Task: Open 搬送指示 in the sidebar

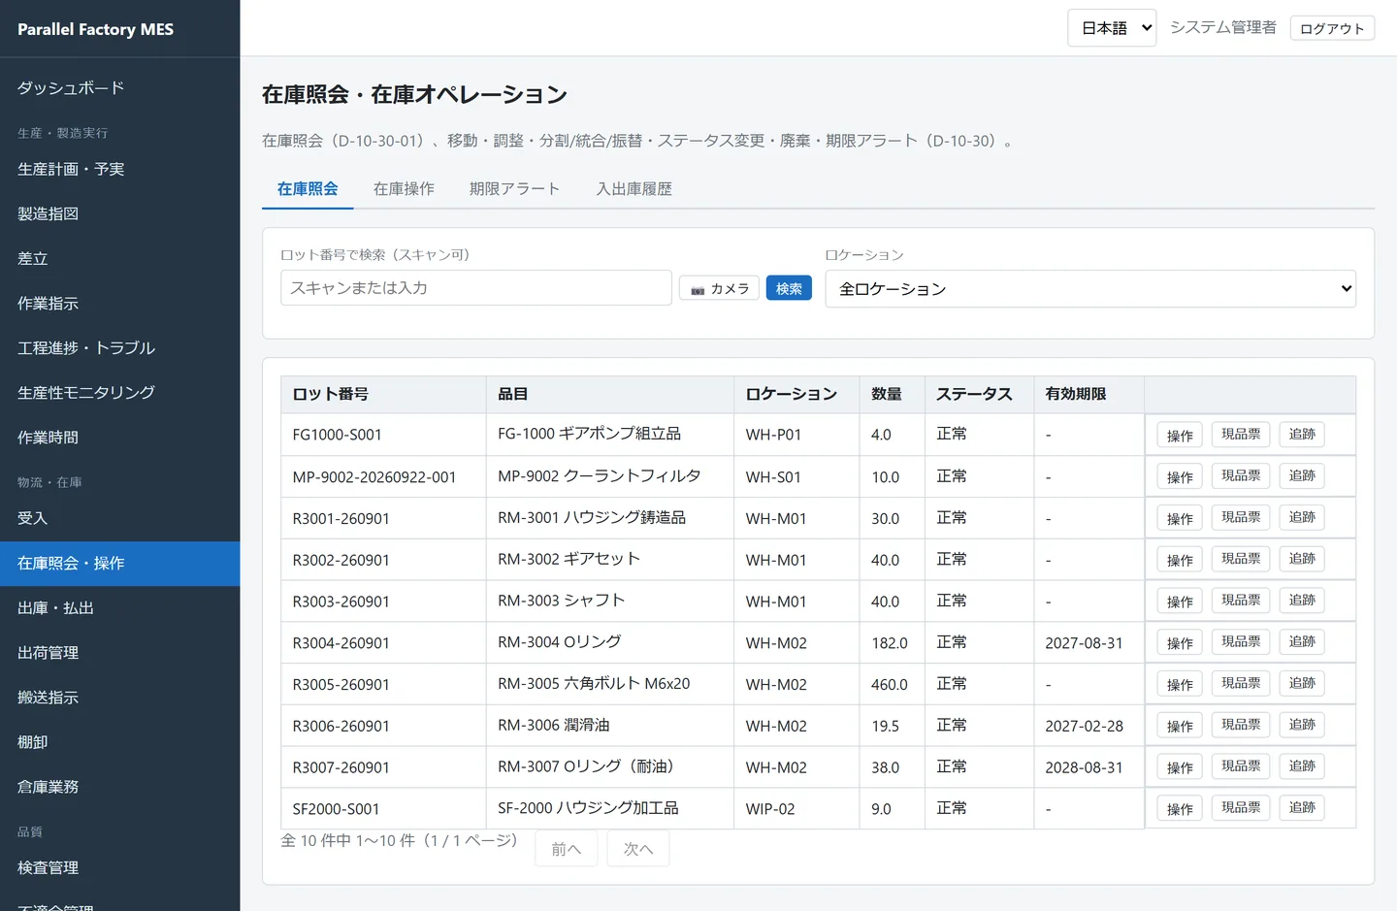Action: pyautogui.click(x=119, y=698)
